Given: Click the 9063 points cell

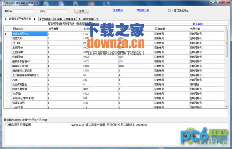Looking at the screenshot, I should point(101,89).
